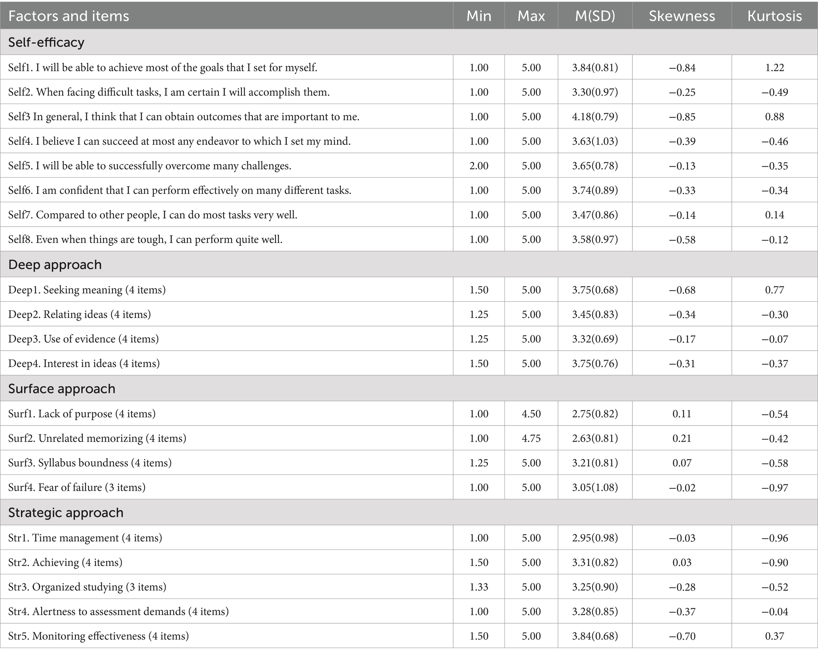Click the Self3 item about obtaining outcomes

(x=184, y=116)
